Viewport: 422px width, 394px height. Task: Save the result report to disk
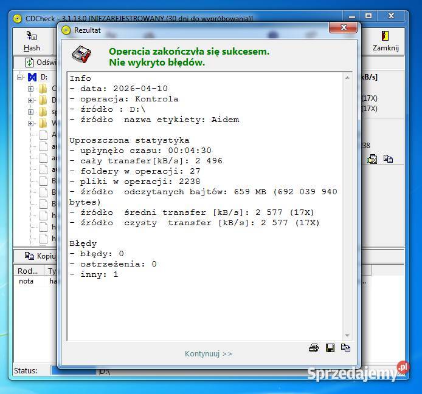click(x=330, y=348)
